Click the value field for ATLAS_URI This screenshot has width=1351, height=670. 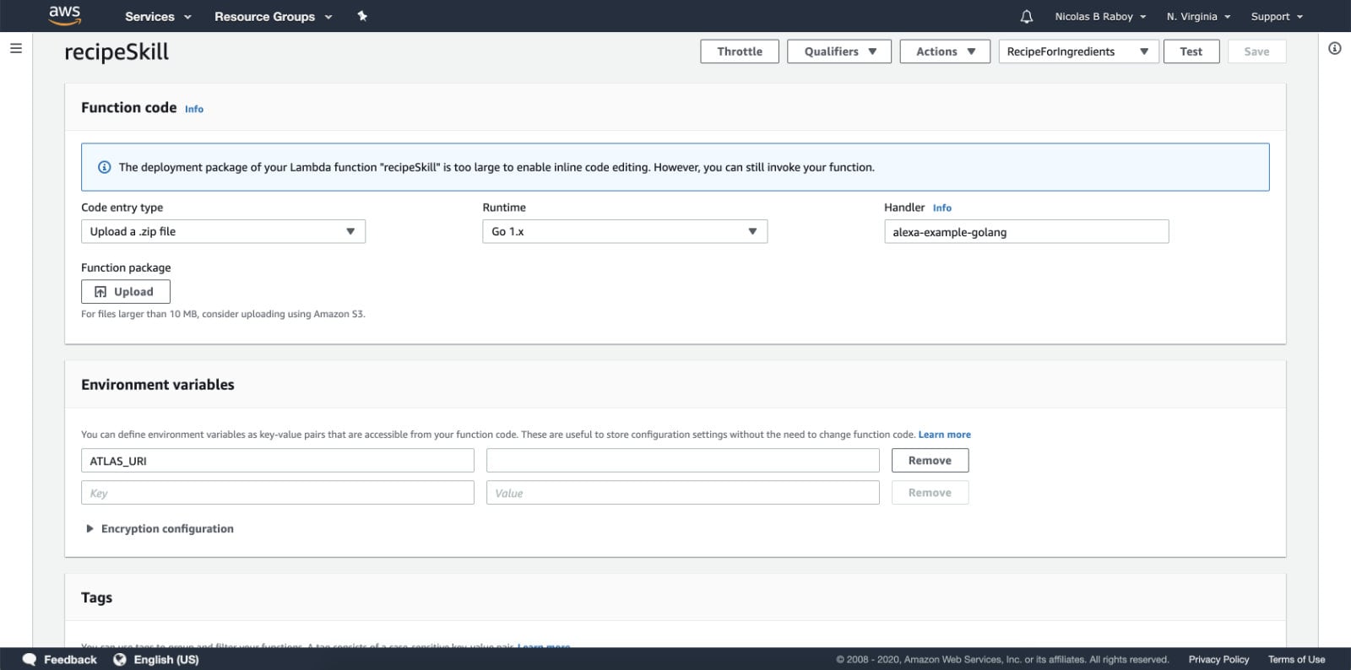[683, 461]
